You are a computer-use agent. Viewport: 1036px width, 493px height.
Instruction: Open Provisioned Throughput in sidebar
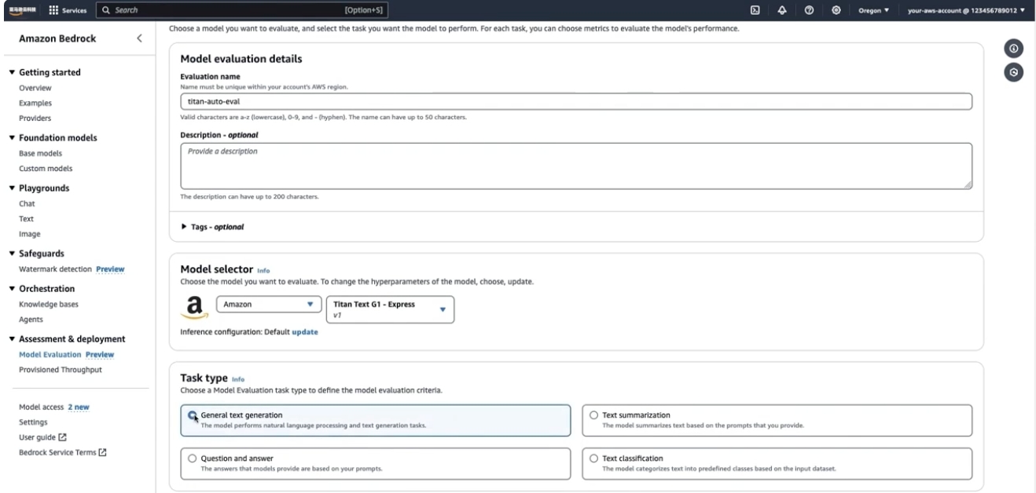[x=61, y=370]
